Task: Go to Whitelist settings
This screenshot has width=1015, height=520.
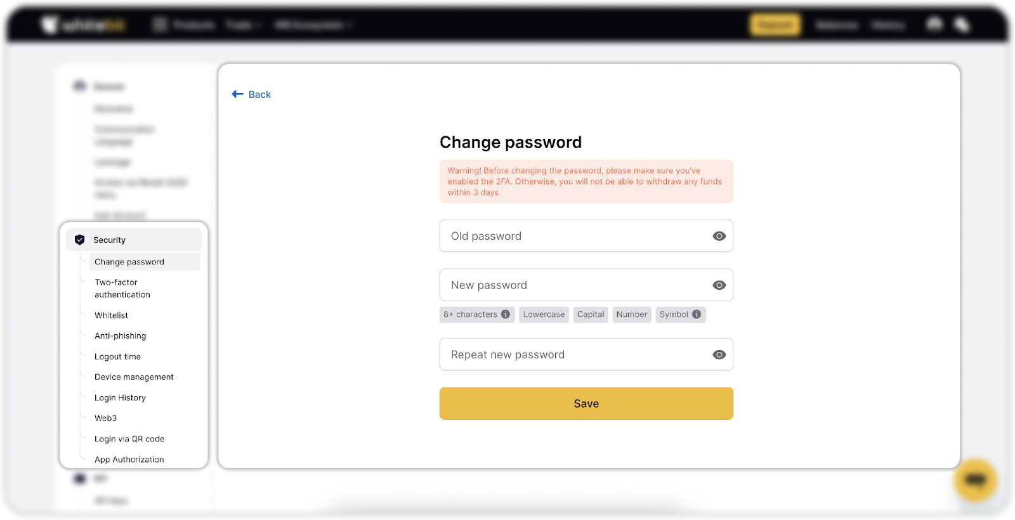Action: (x=112, y=315)
